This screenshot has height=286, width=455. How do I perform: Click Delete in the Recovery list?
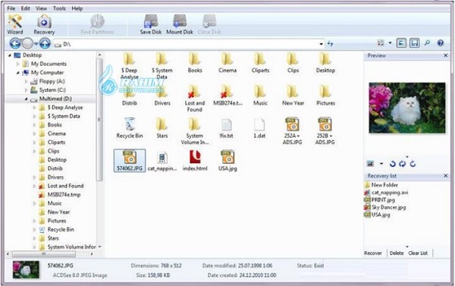pos(397,253)
